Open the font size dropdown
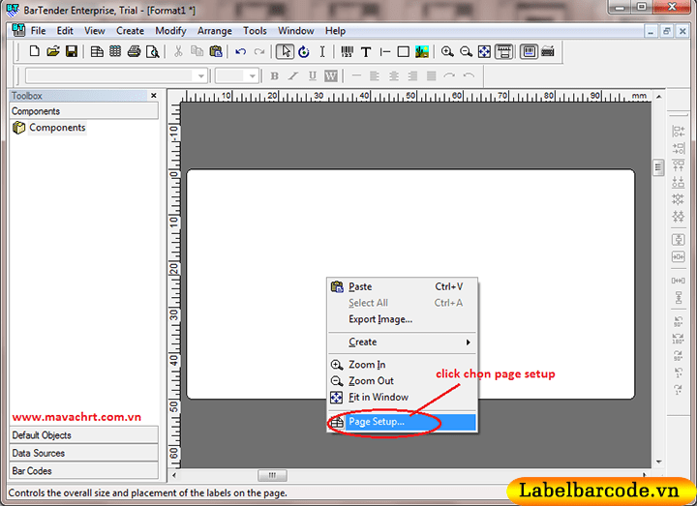Image resolution: width=697 pixels, height=506 pixels. [x=252, y=75]
